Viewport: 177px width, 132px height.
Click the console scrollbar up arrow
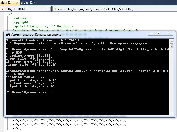(x=172, y=40)
